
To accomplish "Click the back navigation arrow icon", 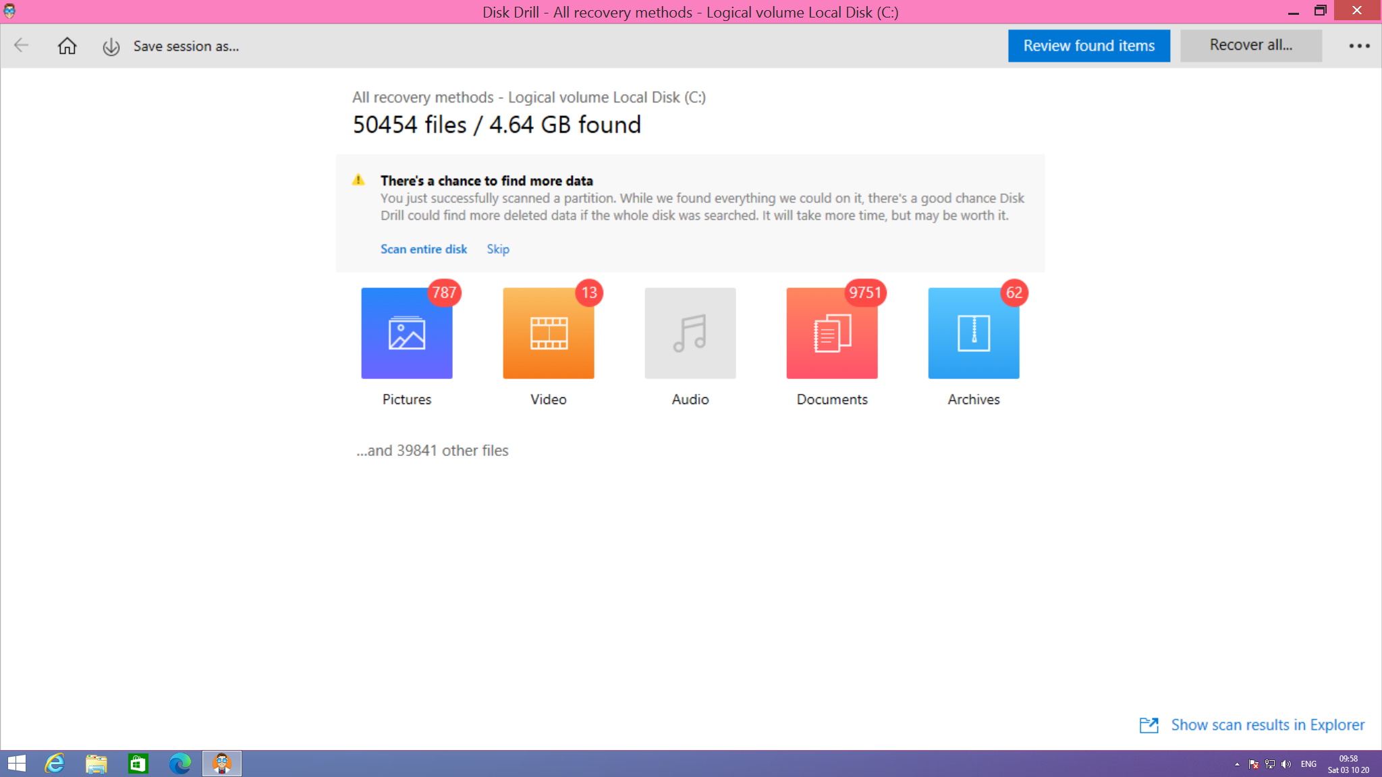I will pyautogui.click(x=21, y=46).
